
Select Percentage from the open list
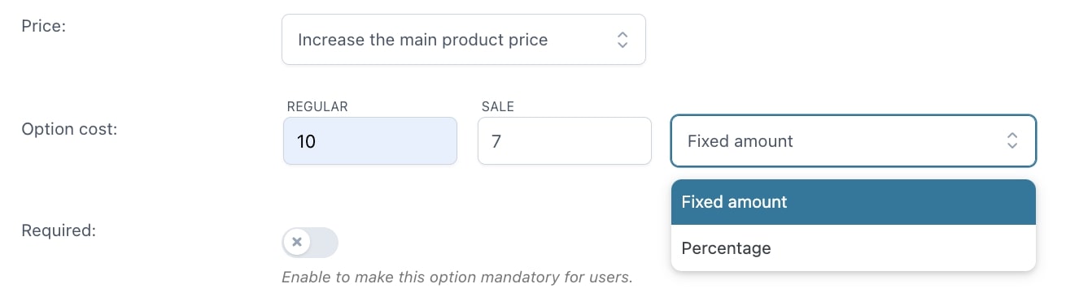tap(853, 248)
